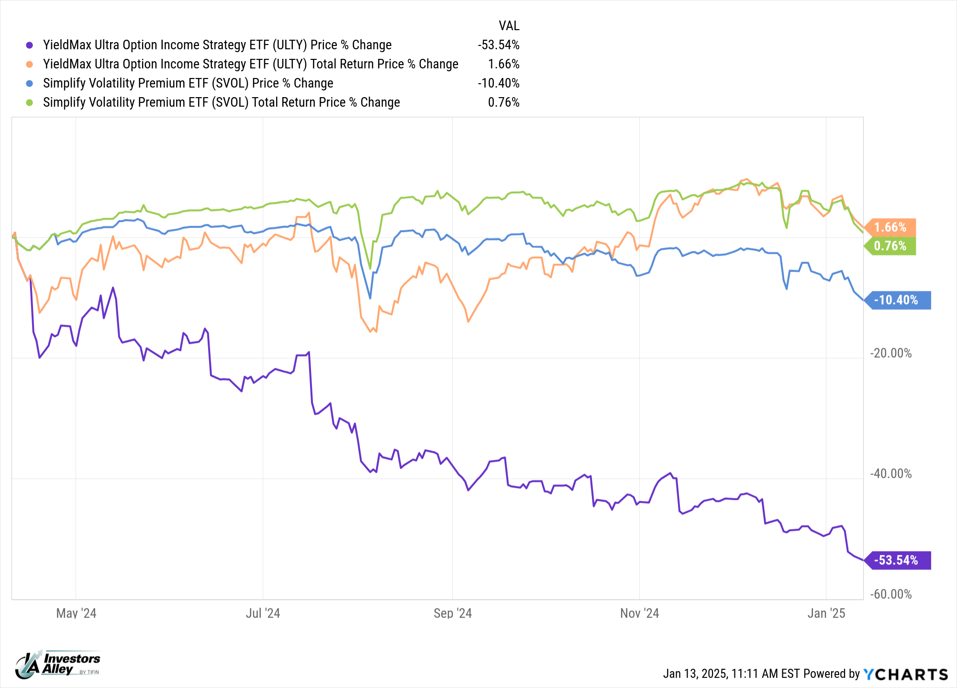
Task: Click the Sep '24 x-axis label
Action: pos(453,613)
